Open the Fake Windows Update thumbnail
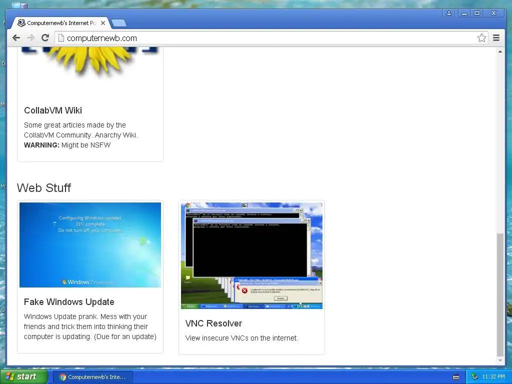Image resolution: width=512 pixels, height=384 pixels. [x=90, y=245]
